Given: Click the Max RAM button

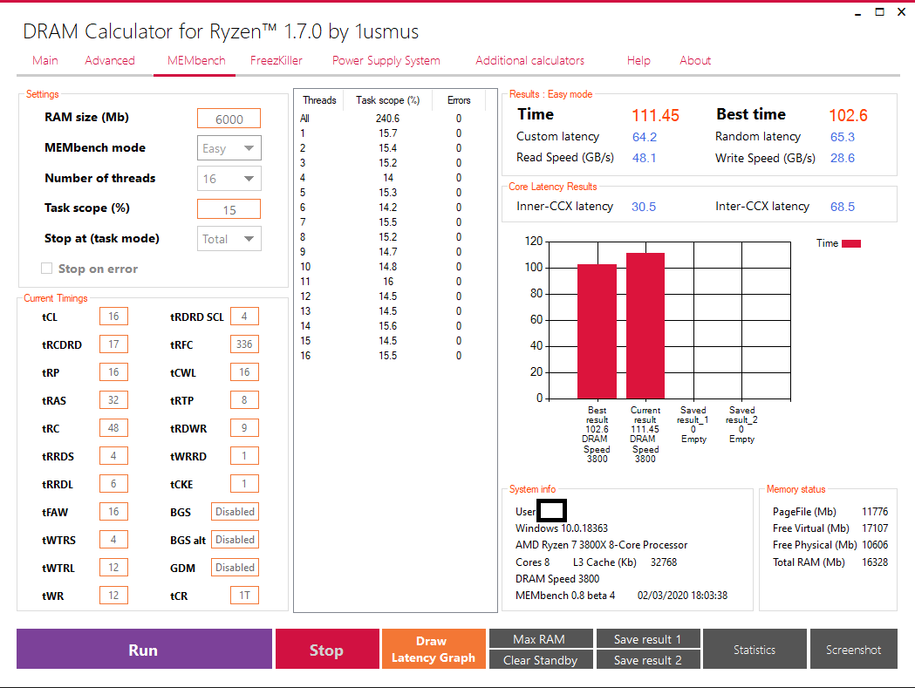Looking at the screenshot, I should [x=541, y=639].
